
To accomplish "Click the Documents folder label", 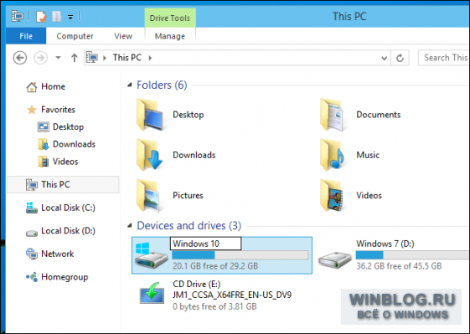I will (379, 115).
